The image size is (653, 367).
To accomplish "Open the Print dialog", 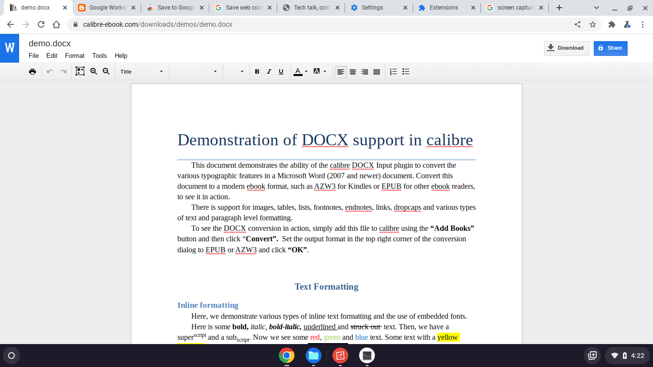I will pyautogui.click(x=32, y=71).
